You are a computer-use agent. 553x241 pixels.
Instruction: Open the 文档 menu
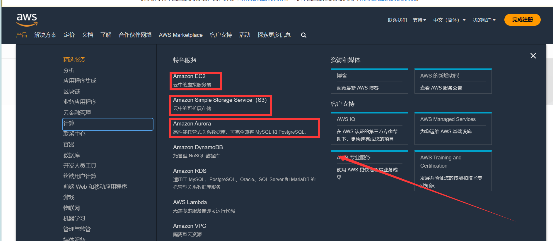click(88, 35)
